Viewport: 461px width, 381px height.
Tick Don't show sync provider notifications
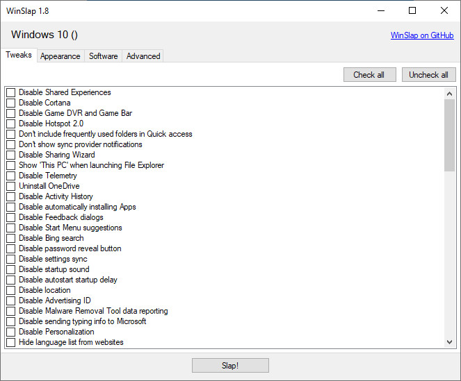(11, 144)
